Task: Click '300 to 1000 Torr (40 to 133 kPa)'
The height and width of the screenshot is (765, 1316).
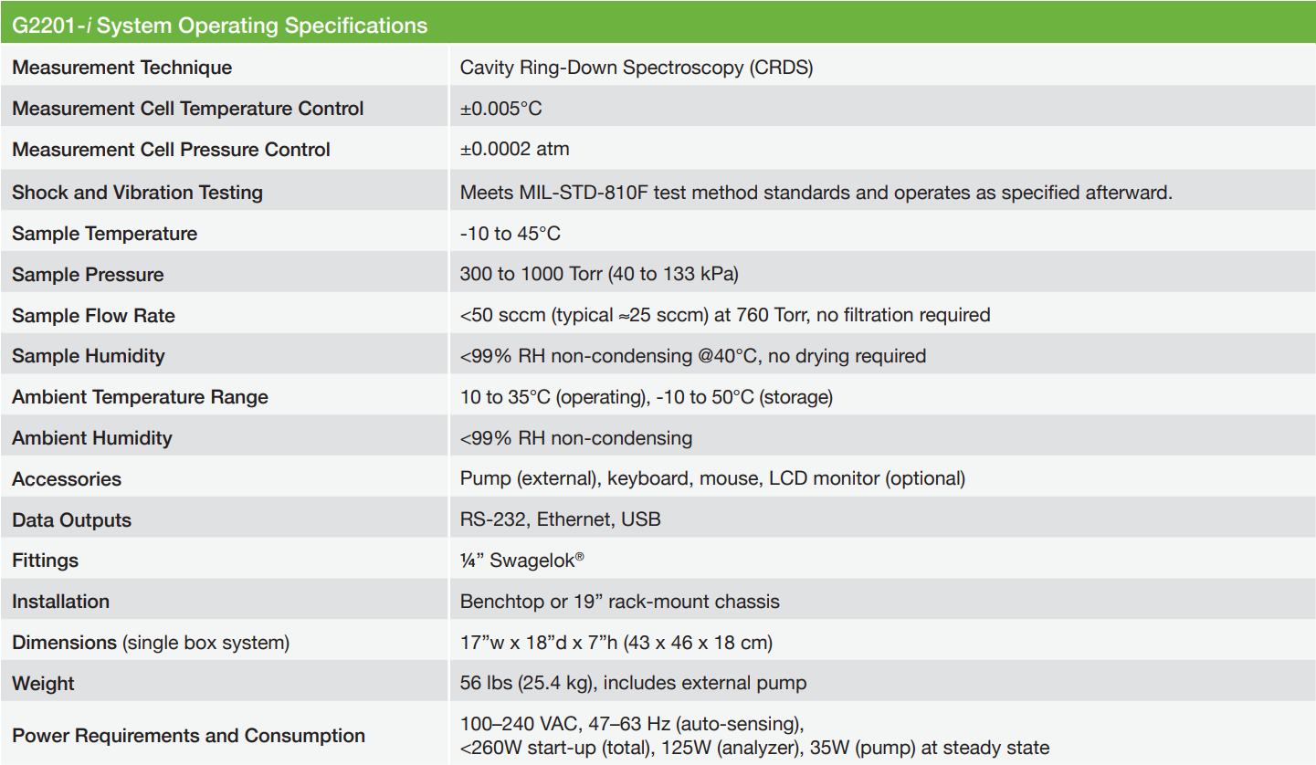Action: 599,275
